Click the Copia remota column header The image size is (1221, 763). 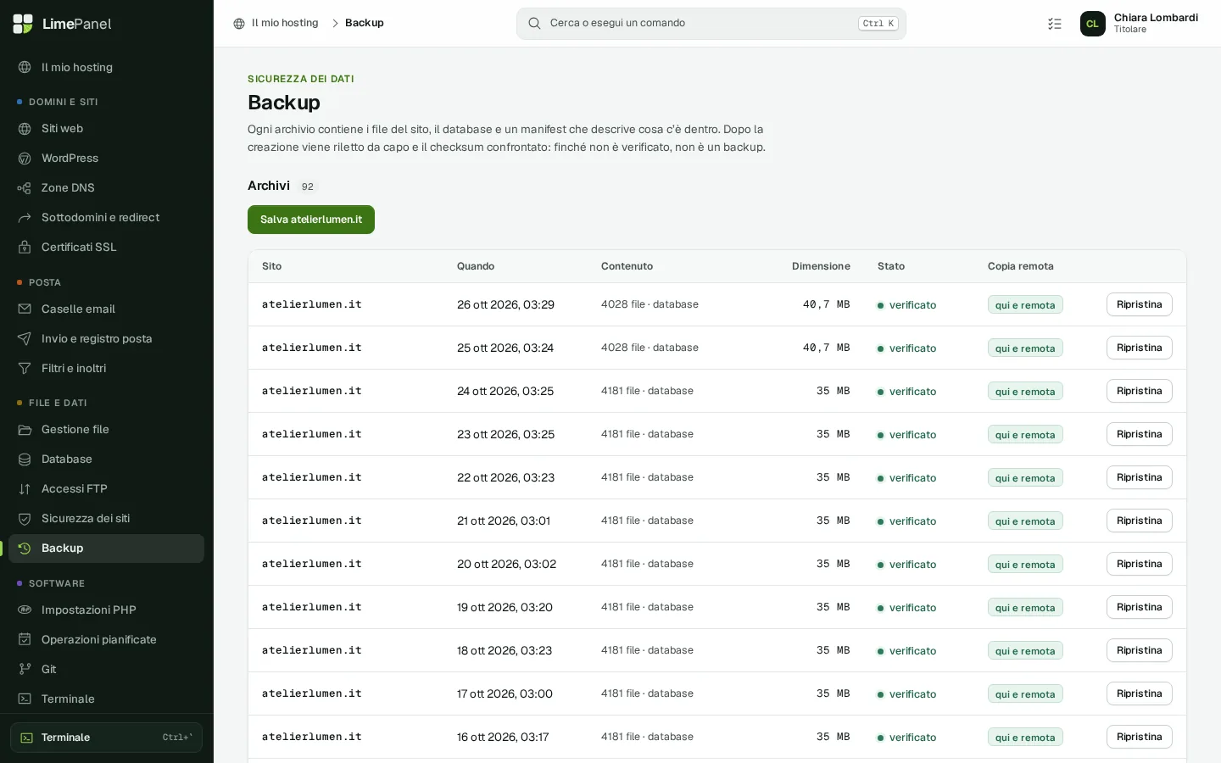(1020, 266)
